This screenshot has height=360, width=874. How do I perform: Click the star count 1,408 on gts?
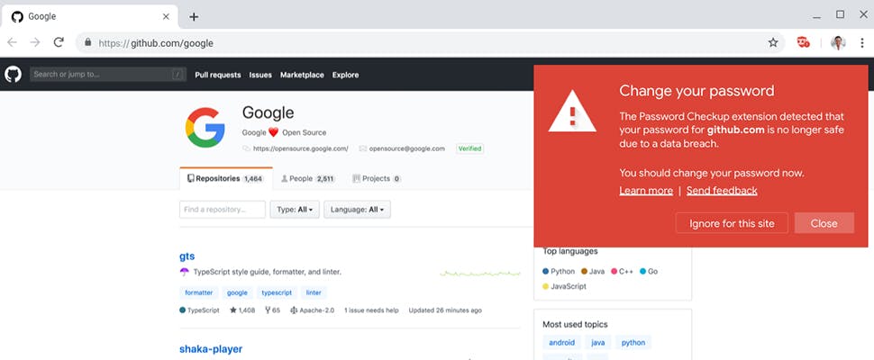(242, 310)
